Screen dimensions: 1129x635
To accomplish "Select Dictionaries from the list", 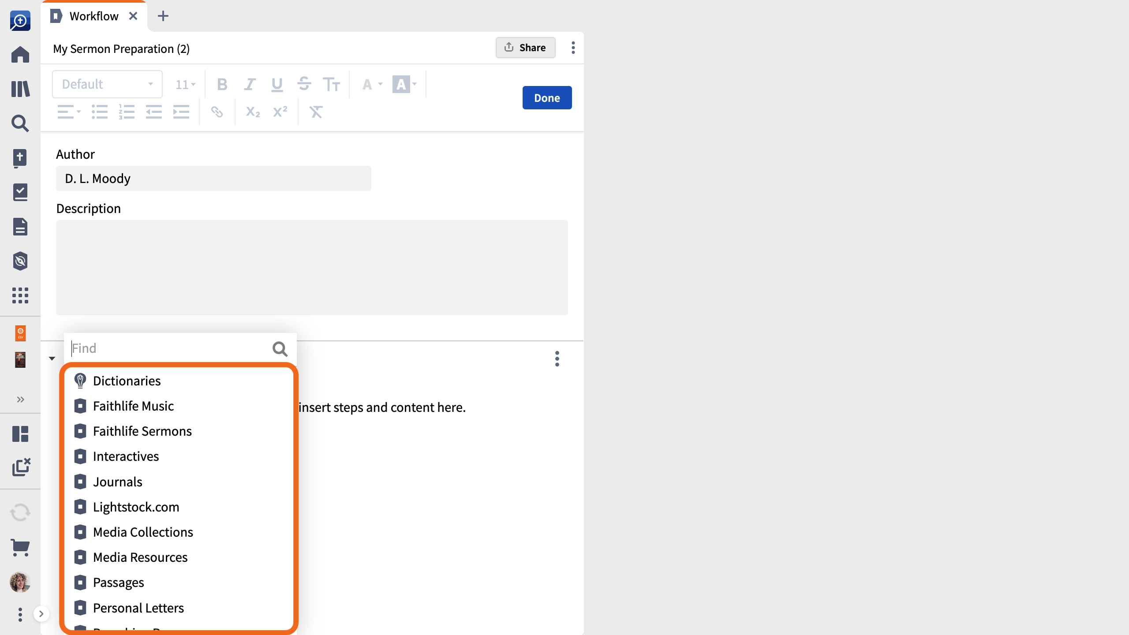I will click(x=179, y=381).
